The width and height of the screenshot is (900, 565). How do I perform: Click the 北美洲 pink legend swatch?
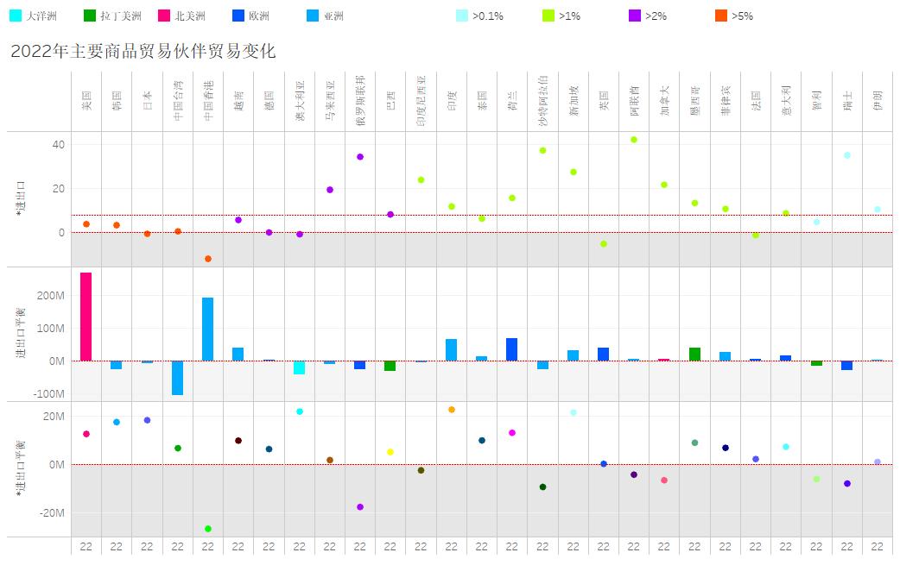164,16
